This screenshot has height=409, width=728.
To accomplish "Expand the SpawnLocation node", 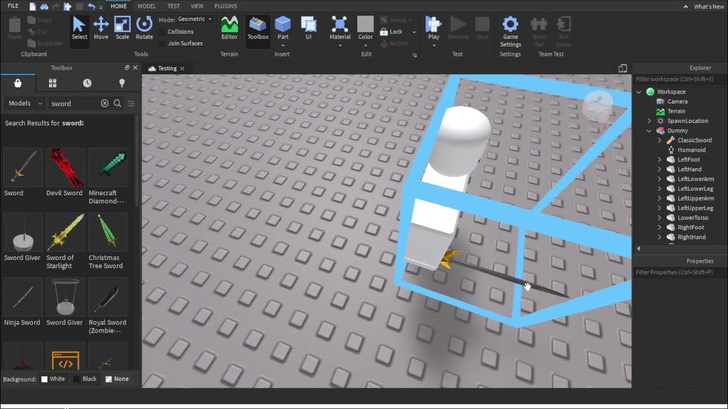I will click(650, 121).
